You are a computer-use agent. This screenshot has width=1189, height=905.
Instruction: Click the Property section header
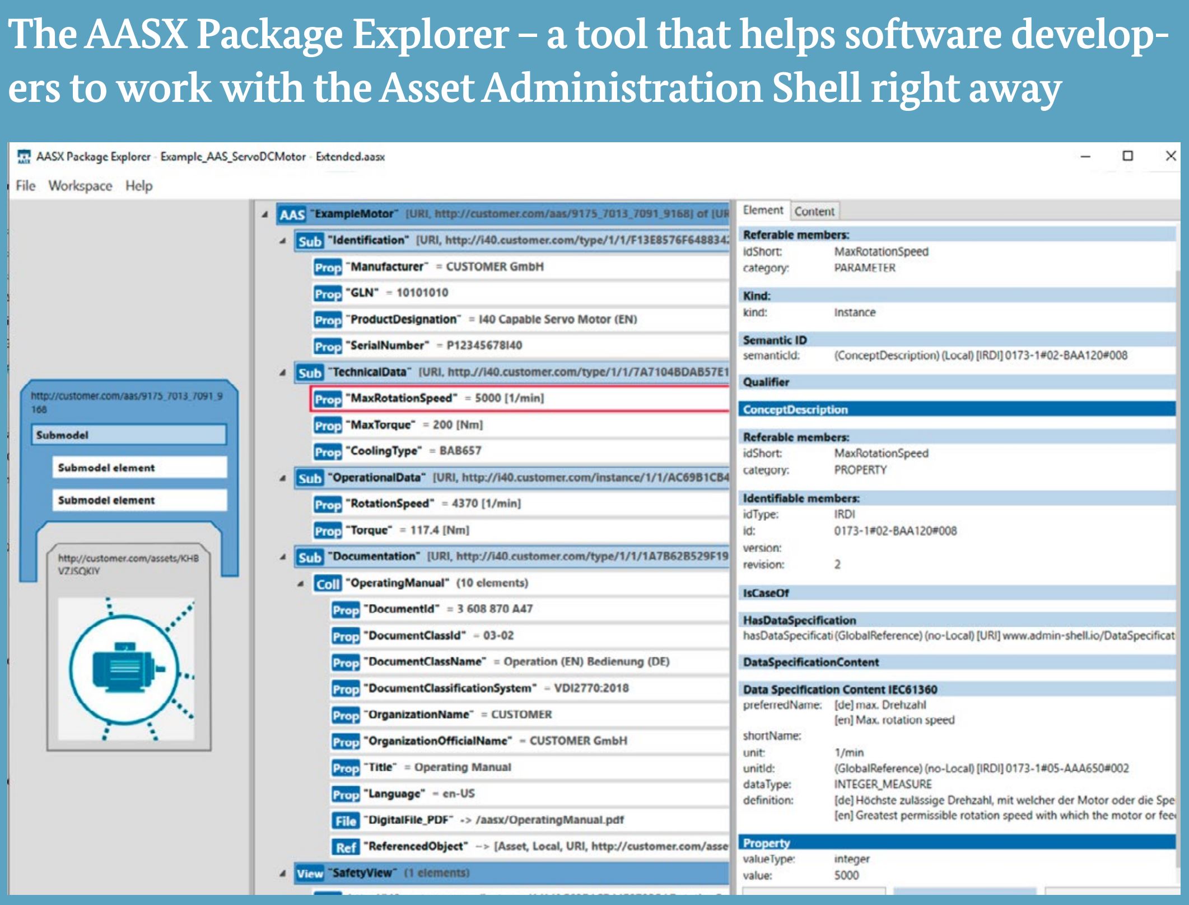pyautogui.click(x=957, y=843)
